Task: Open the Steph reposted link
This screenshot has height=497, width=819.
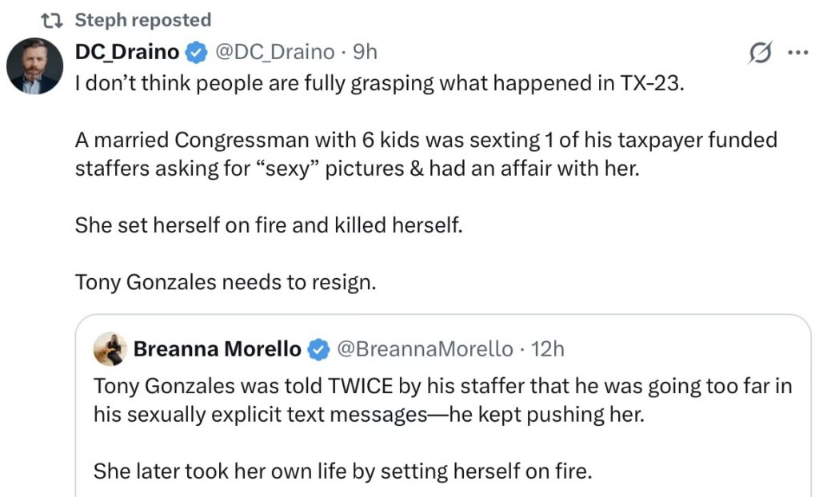Action: pos(143,20)
